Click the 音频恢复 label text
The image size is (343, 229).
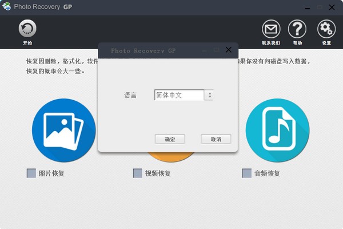pyautogui.click(x=267, y=173)
